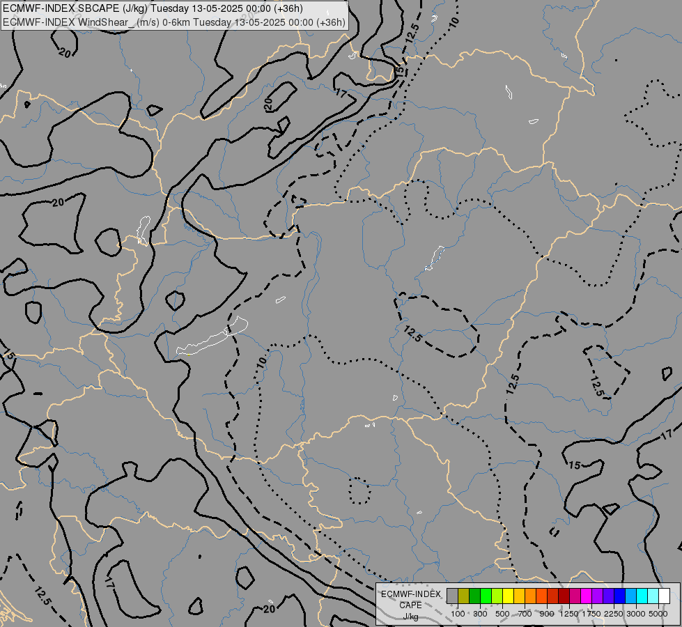Pick the pure blue legend swatch
Viewport: 682px width, 627px height.
coord(620,596)
